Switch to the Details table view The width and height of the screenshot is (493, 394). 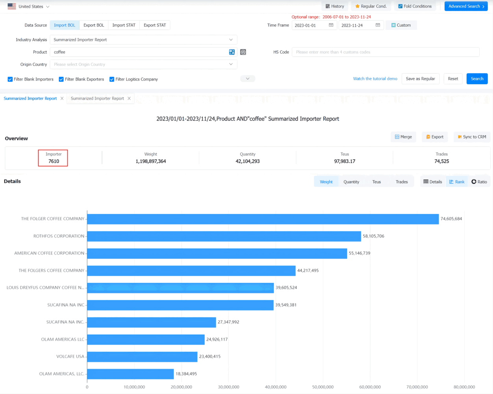coord(432,181)
